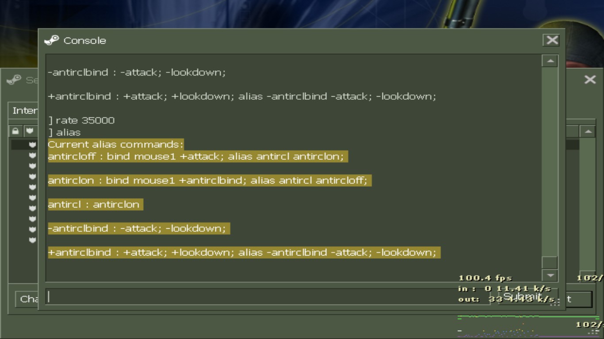Click the padlock password column header

pyautogui.click(x=15, y=131)
